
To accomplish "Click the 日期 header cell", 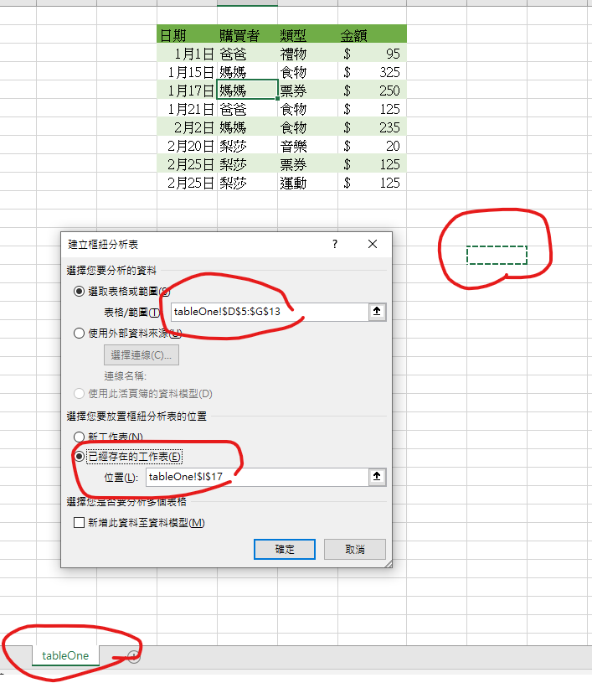I will pyautogui.click(x=186, y=34).
